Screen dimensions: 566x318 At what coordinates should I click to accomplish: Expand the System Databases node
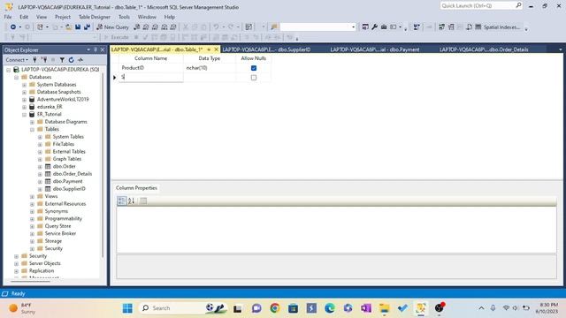24,85
